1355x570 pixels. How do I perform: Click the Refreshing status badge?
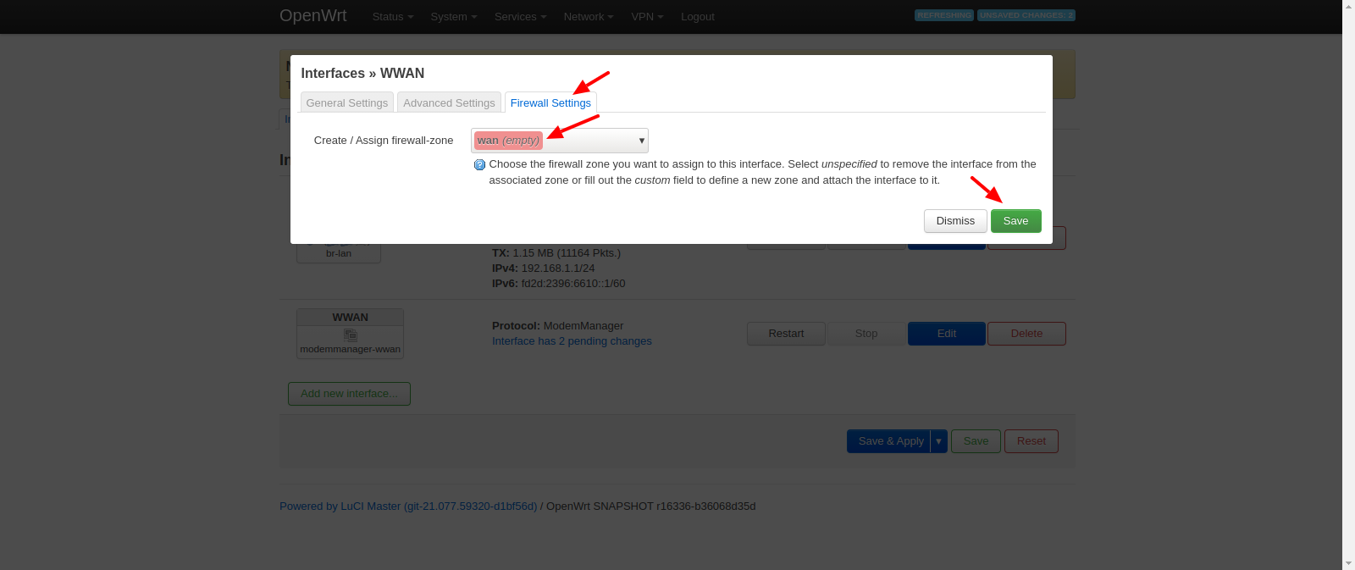[944, 15]
